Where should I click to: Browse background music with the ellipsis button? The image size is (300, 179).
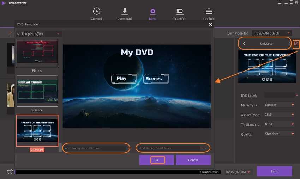[204, 148]
